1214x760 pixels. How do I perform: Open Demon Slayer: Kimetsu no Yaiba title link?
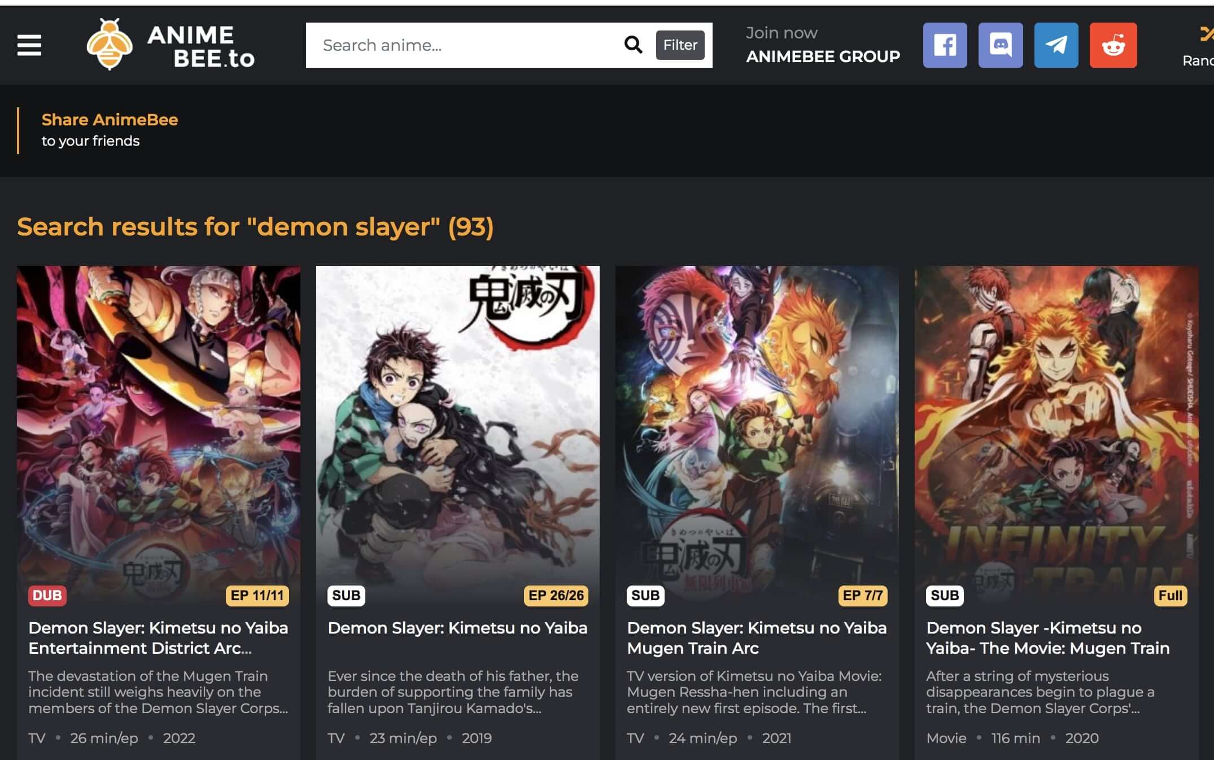click(x=457, y=627)
